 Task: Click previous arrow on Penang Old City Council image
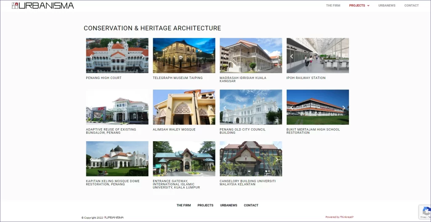(225, 108)
